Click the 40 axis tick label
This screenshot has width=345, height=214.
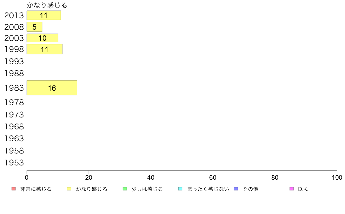pyautogui.click(x=151, y=177)
